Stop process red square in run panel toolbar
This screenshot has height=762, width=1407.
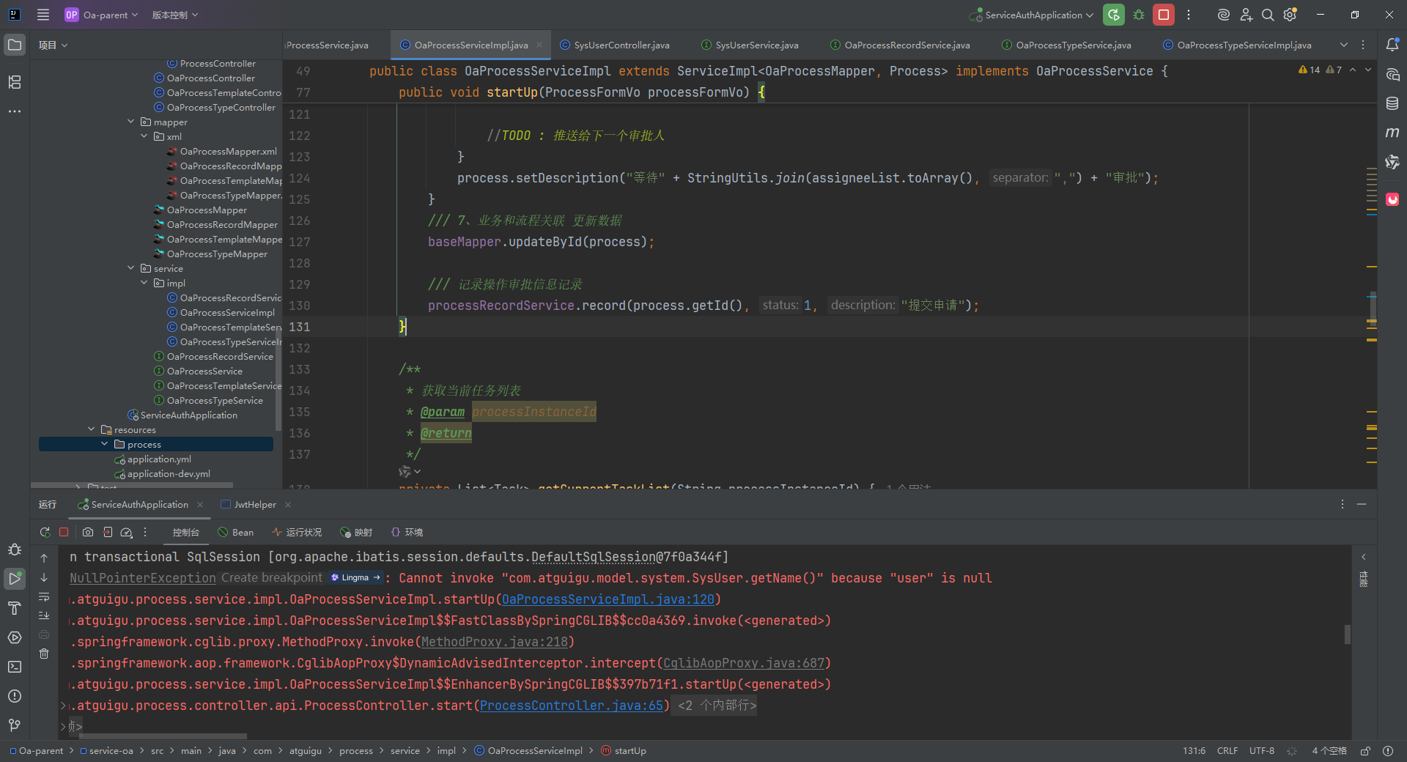pyautogui.click(x=64, y=533)
